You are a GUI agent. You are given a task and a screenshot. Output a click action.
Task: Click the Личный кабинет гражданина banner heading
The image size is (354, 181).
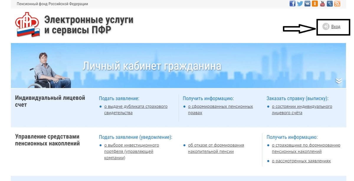pyautogui.click(x=152, y=66)
